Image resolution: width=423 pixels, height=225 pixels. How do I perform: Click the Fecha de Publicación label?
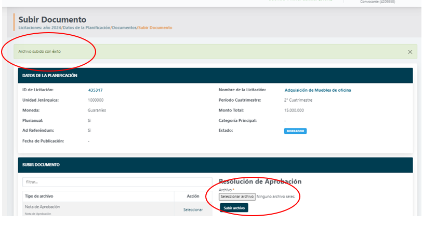click(x=43, y=141)
